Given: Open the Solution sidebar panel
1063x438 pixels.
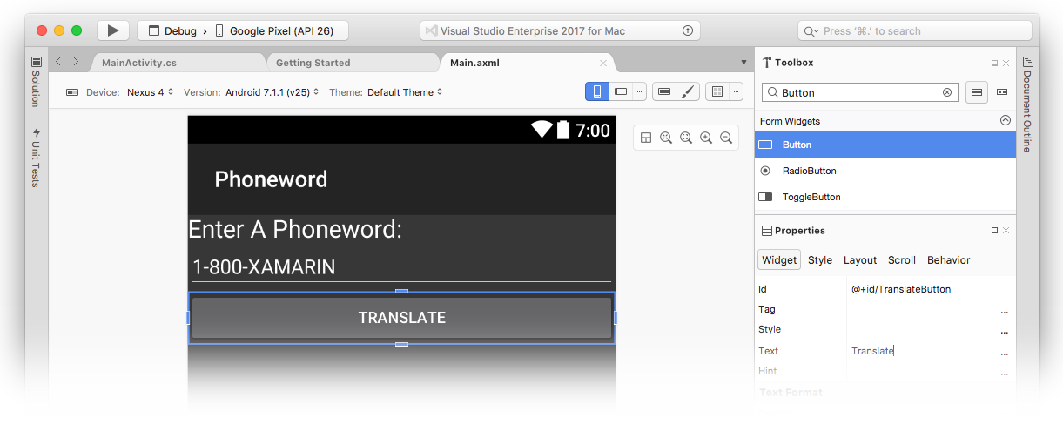Looking at the screenshot, I should [x=36, y=81].
